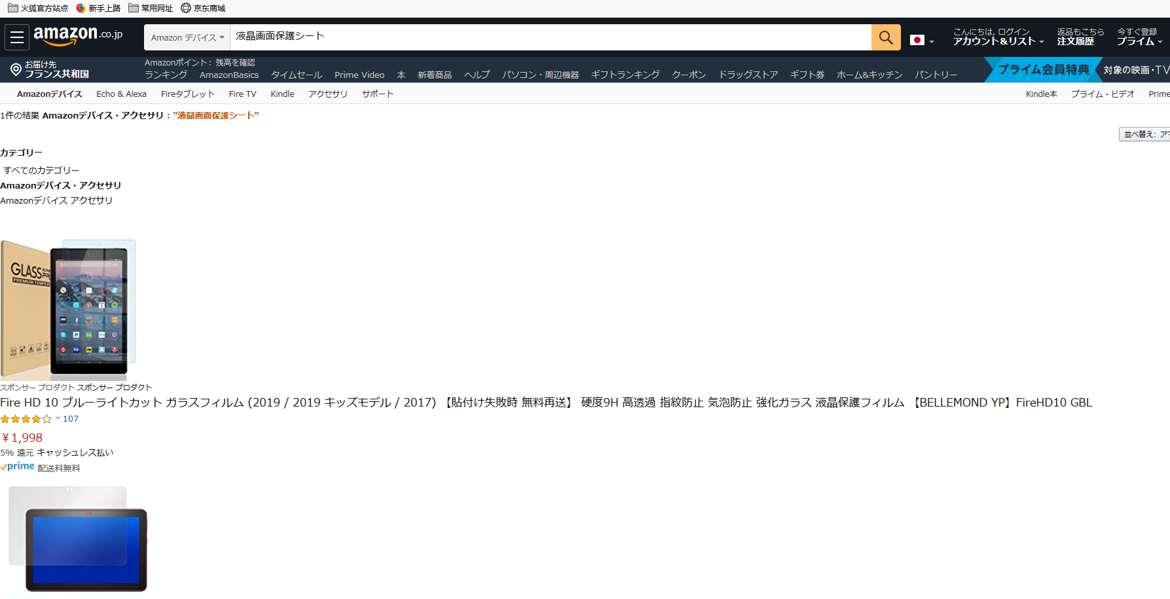Screen dimensions: 1170x599
Task: Open the ランキング menu item
Action: [166, 75]
